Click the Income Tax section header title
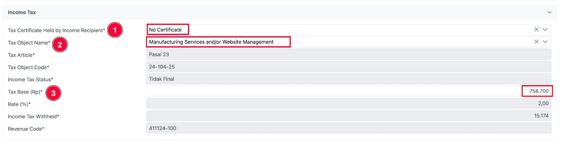 [22, 12]
